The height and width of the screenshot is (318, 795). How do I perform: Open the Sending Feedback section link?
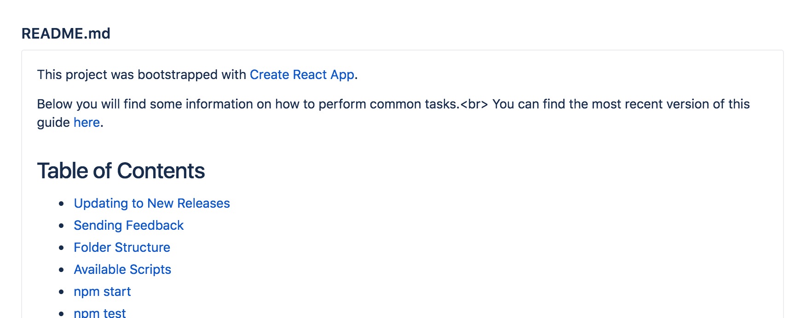pos(129,226)
